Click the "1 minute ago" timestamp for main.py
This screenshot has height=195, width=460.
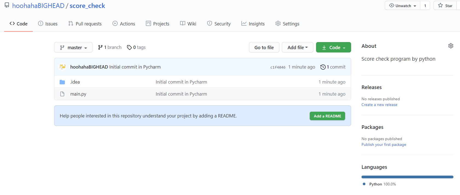coord(332,94)
